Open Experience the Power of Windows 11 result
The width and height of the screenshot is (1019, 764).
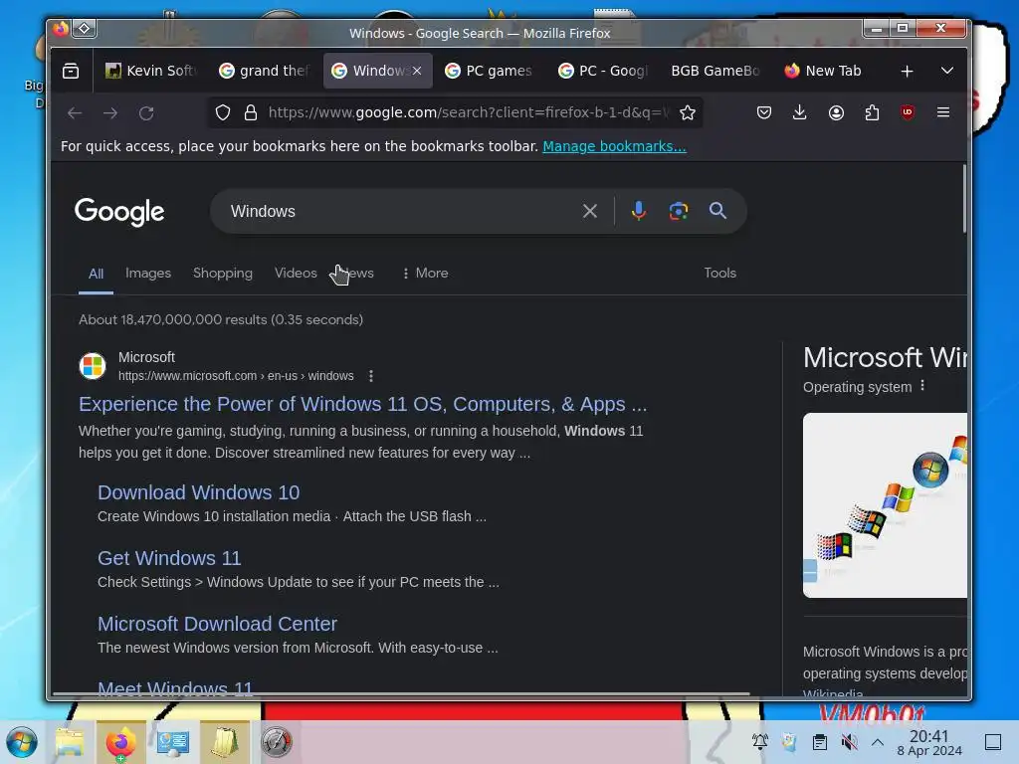pos(362,404)
